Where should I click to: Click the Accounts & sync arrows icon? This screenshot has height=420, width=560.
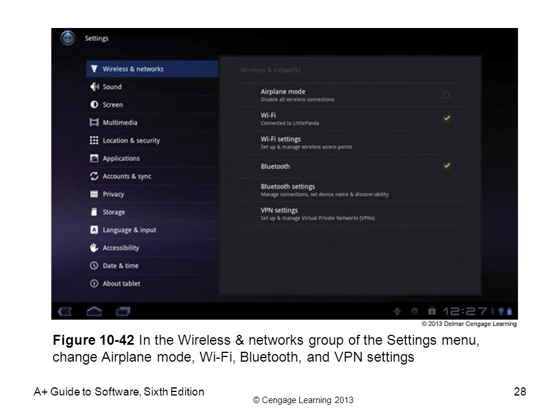(94, 176)
